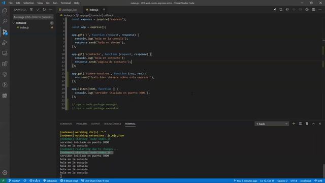Kill terminal with trash icon
325x183 pixels.
pos(307,124)
